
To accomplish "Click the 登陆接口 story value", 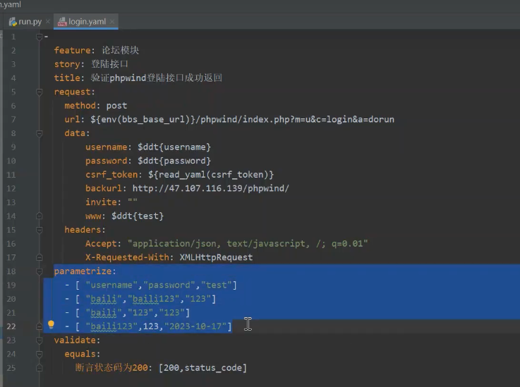I will pyautogui.click(x=109, y=64).
